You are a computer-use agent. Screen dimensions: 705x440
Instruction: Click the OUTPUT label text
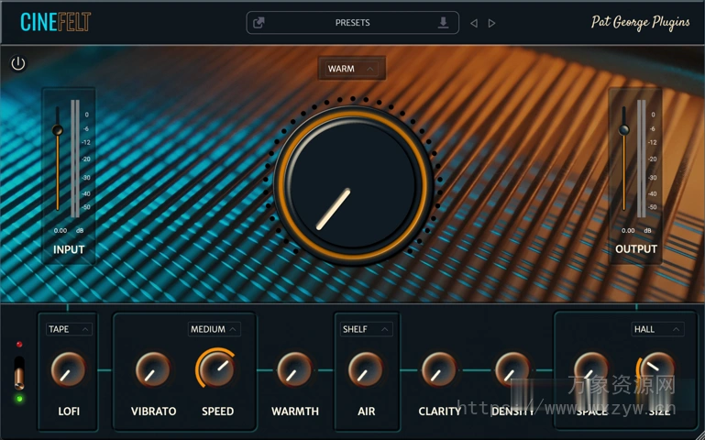pos(636,249)
